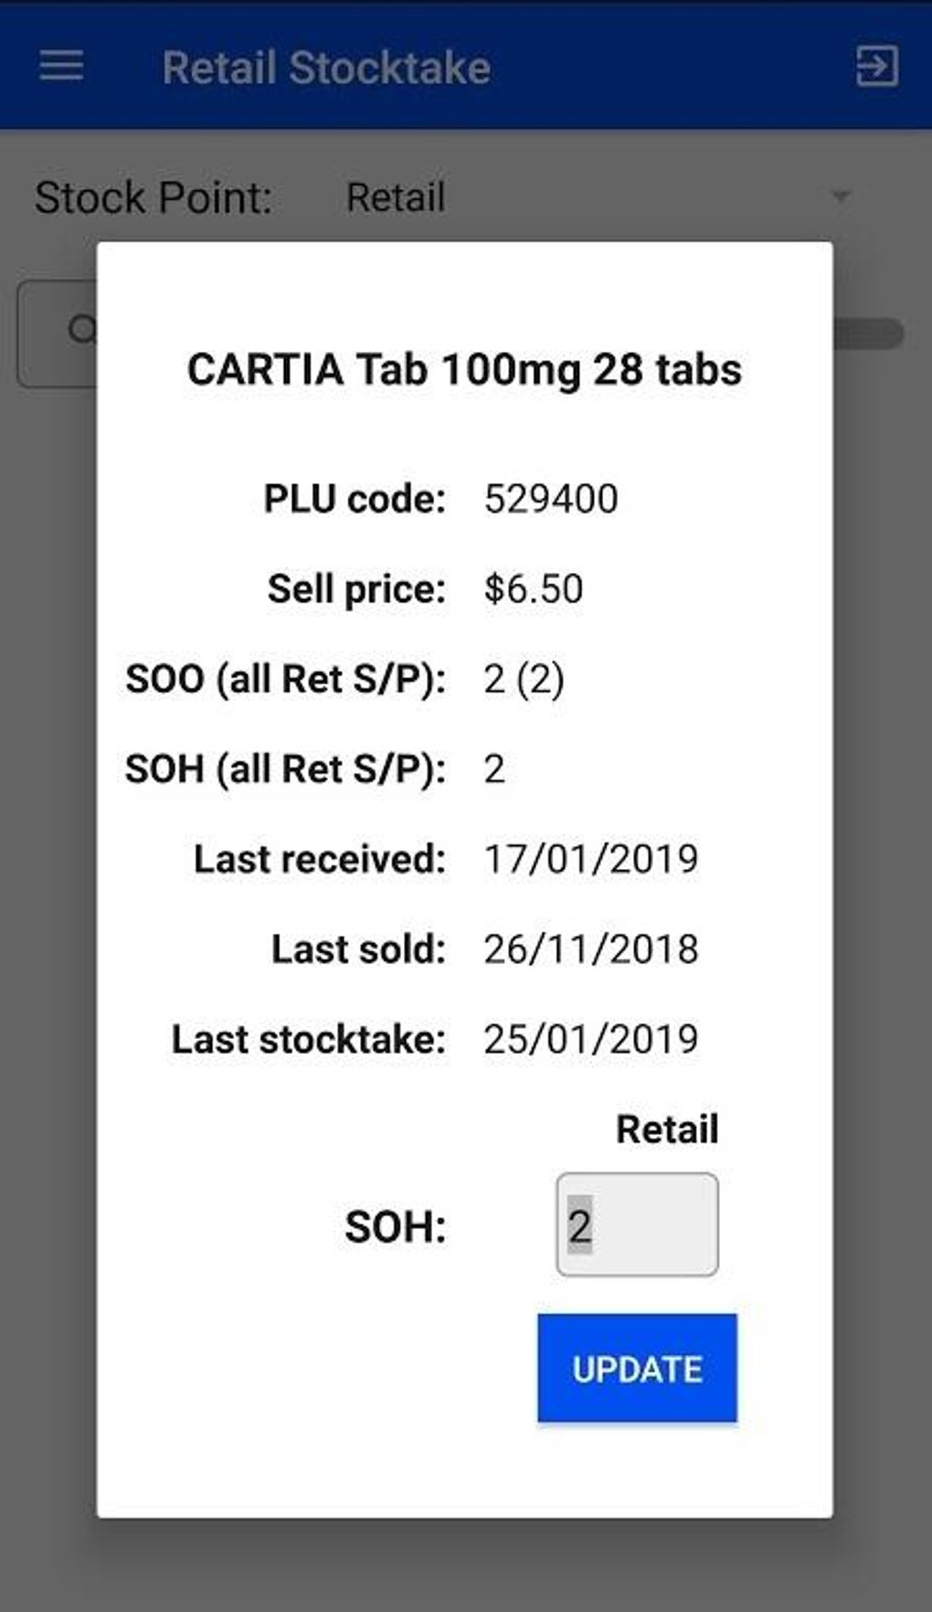This screenshot has width=932, height=1612.
Task: Select the last sold date 26/11/2018
Action: [590, 949]
